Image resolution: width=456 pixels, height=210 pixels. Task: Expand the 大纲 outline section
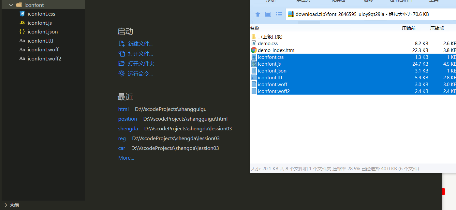coord(6,205)
